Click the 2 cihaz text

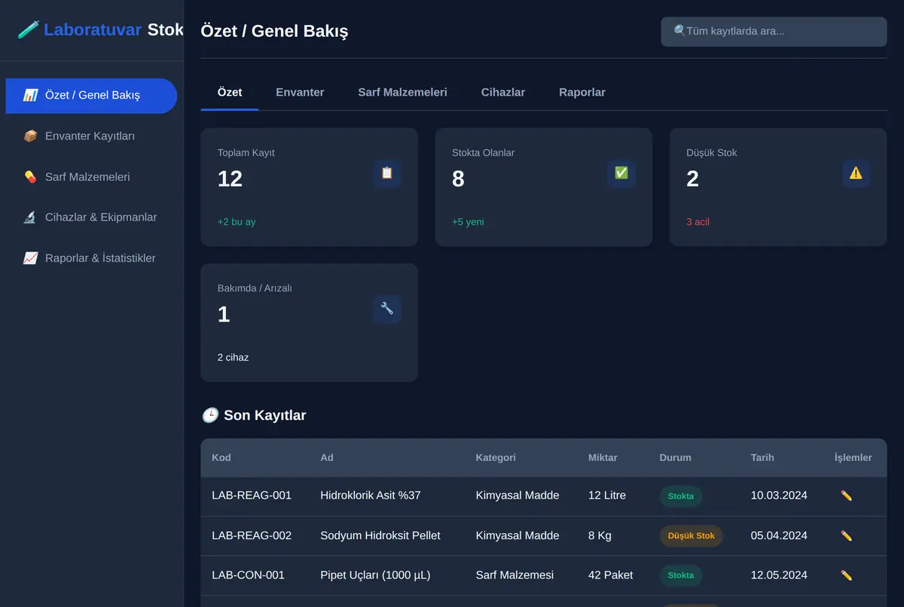tap(233, 358)
